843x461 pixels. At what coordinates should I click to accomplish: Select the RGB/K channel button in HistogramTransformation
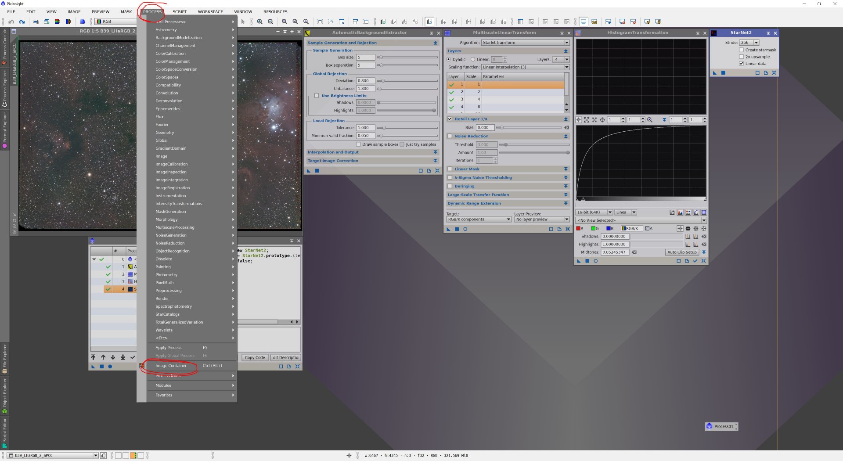pyautogui.click(x=632, y=228)
